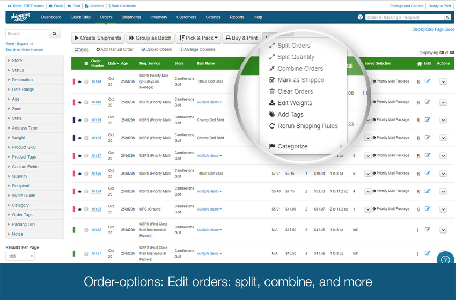This screenshot has height=300, width=456.
Task: Click the Email link in top bar
Action: tap(56, 6)
